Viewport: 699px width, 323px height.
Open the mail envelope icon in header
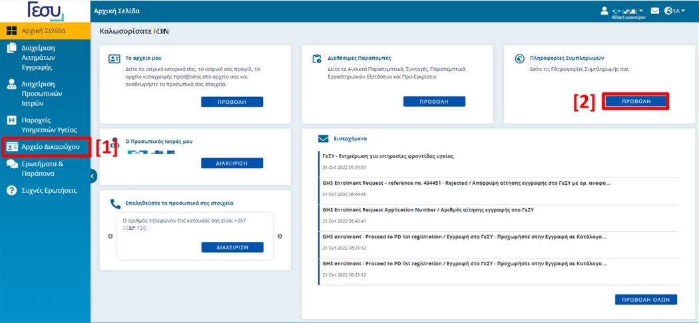[654, 11]
